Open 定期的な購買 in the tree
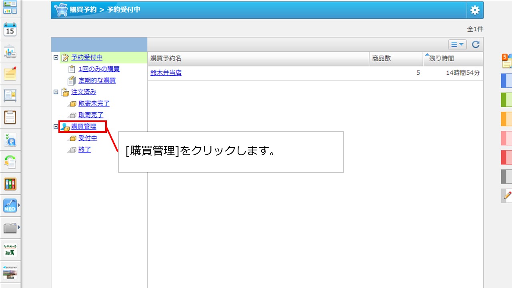The height and width of the screenshot is (288, 512). click(97, 80)
